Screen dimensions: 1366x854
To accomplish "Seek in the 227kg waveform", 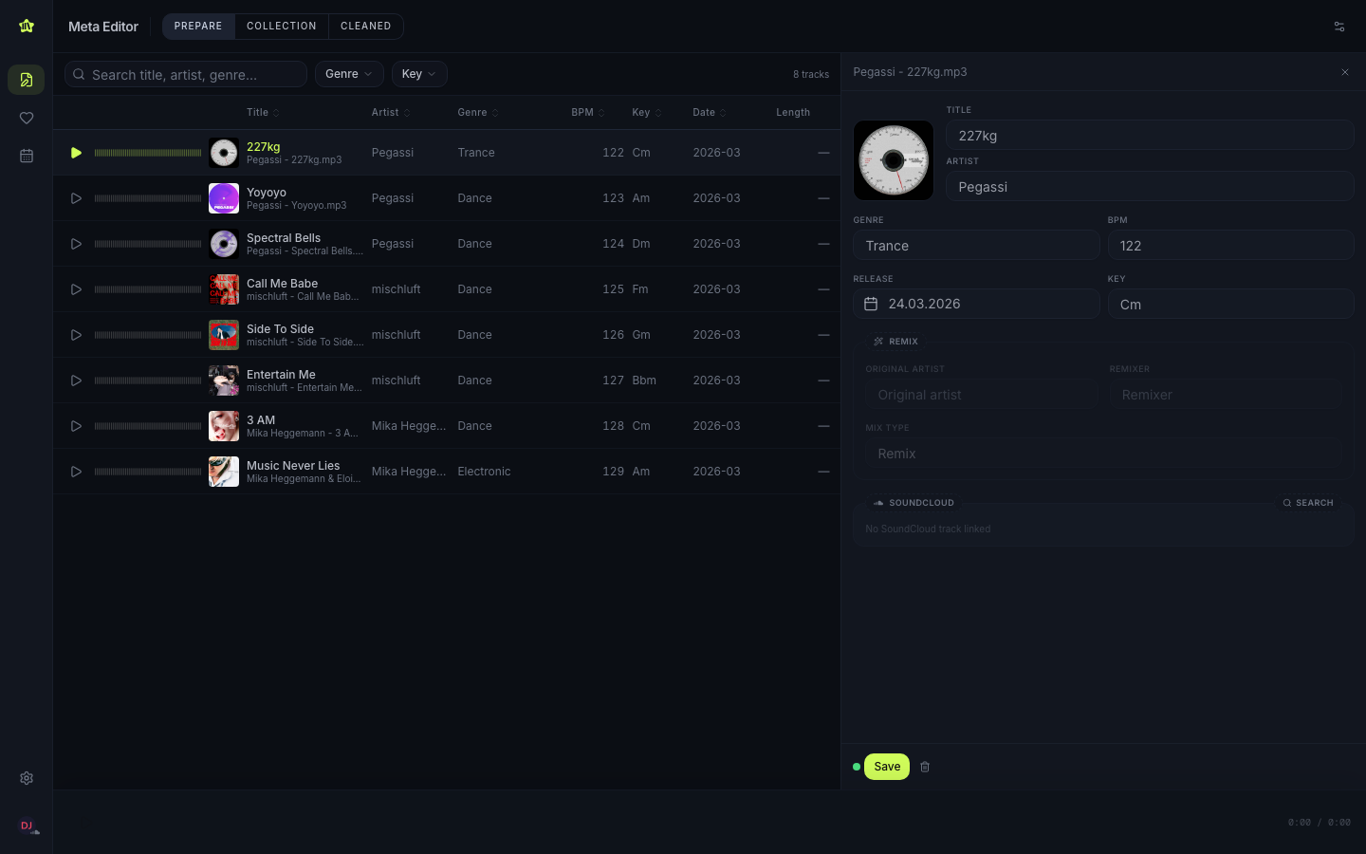I will pos(148,153).
